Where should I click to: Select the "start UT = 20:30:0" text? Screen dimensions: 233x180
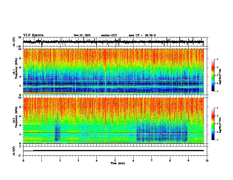click(x=142, y=35)
